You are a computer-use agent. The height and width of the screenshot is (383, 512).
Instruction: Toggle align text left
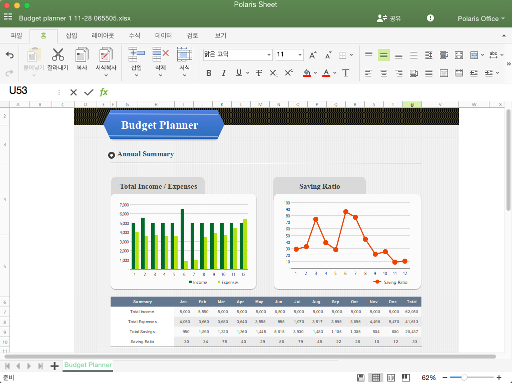[369, 73]
